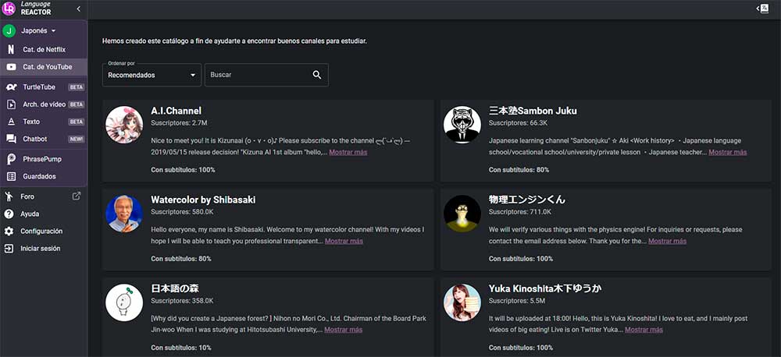Open Yuka Kinoshita木下ゆうか channel title
The height and width of the screenshot is (357, 781).
(x=547, y=288)
